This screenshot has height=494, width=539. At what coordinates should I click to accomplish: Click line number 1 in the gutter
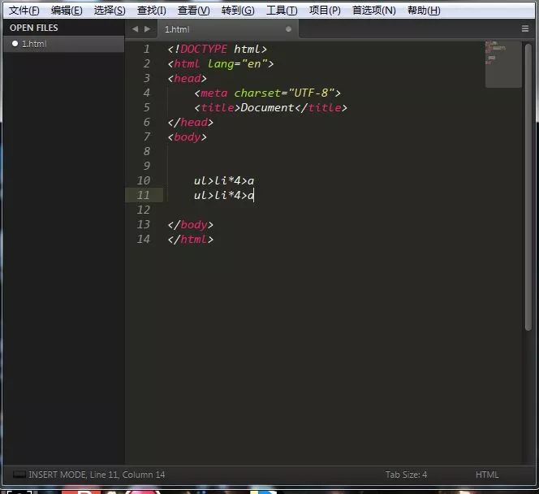[147, 50]
